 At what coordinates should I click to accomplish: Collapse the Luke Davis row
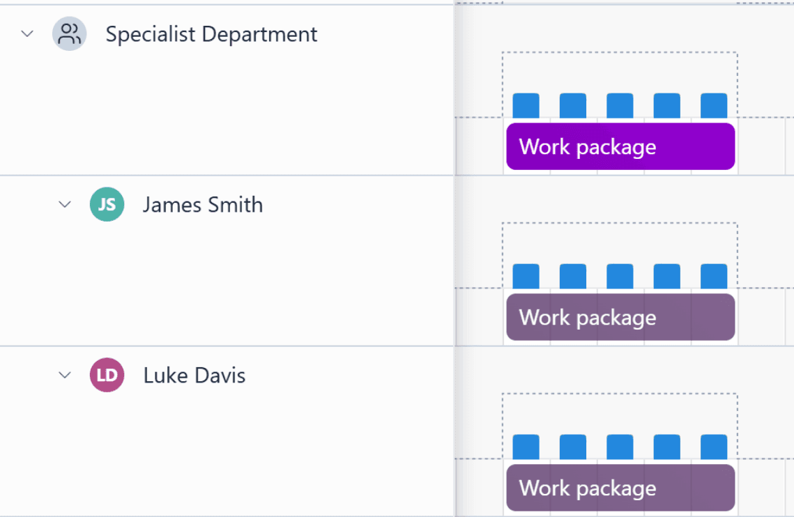click(x=65, y=375)
